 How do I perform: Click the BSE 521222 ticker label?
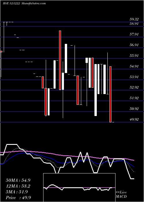click(11, 3)
